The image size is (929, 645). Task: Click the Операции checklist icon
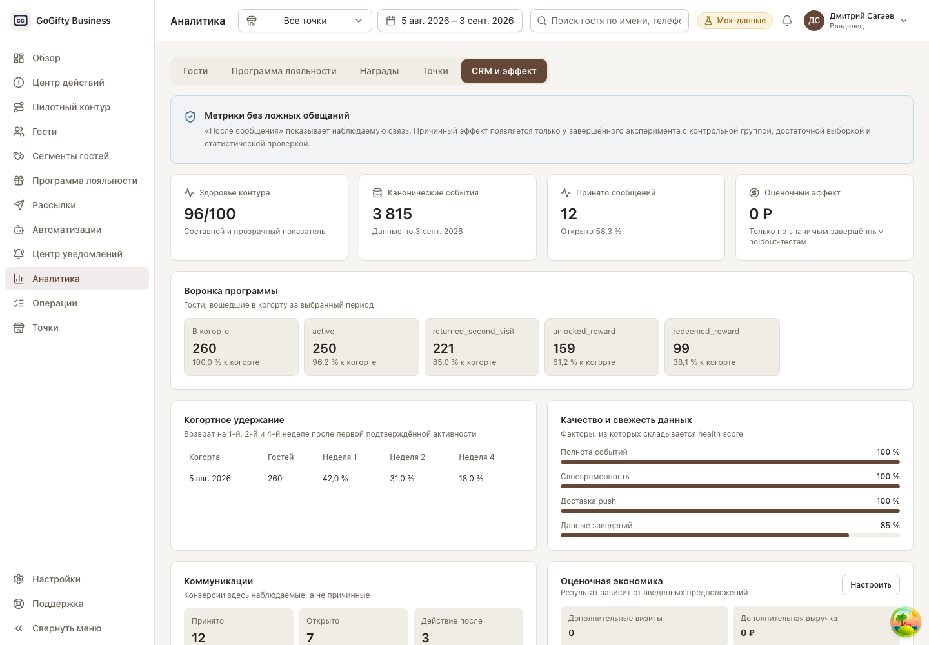[19, 303]
